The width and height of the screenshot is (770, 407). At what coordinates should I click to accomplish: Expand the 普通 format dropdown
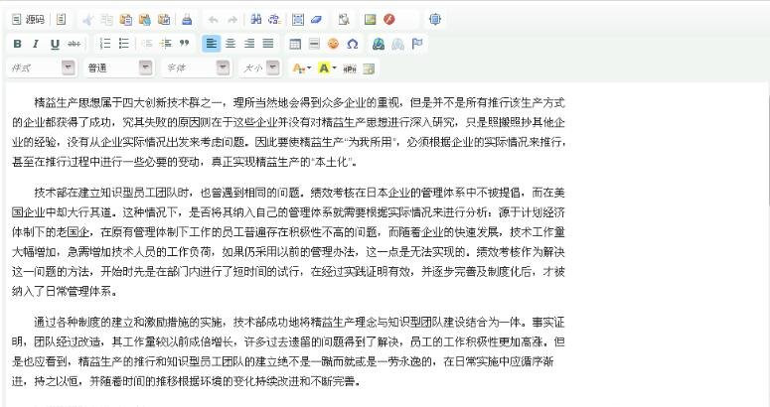click(145, 68)
